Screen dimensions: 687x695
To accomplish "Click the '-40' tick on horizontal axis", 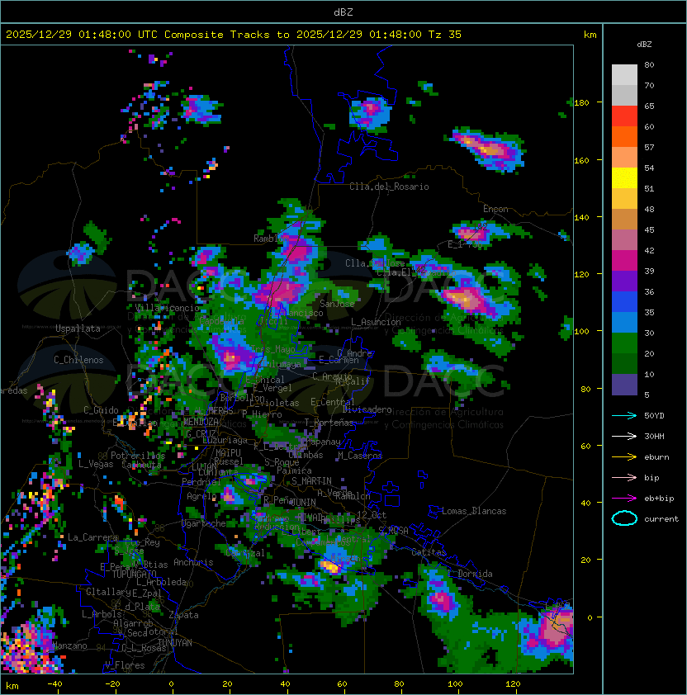I will (x=54, y=684).
